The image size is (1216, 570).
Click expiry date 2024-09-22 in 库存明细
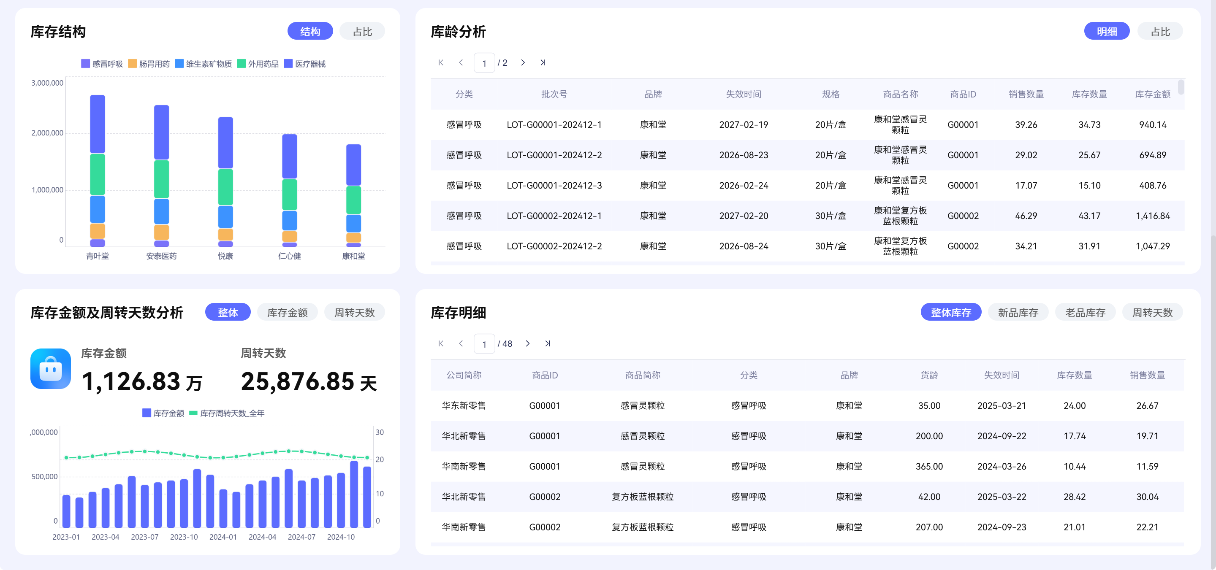1002,436
